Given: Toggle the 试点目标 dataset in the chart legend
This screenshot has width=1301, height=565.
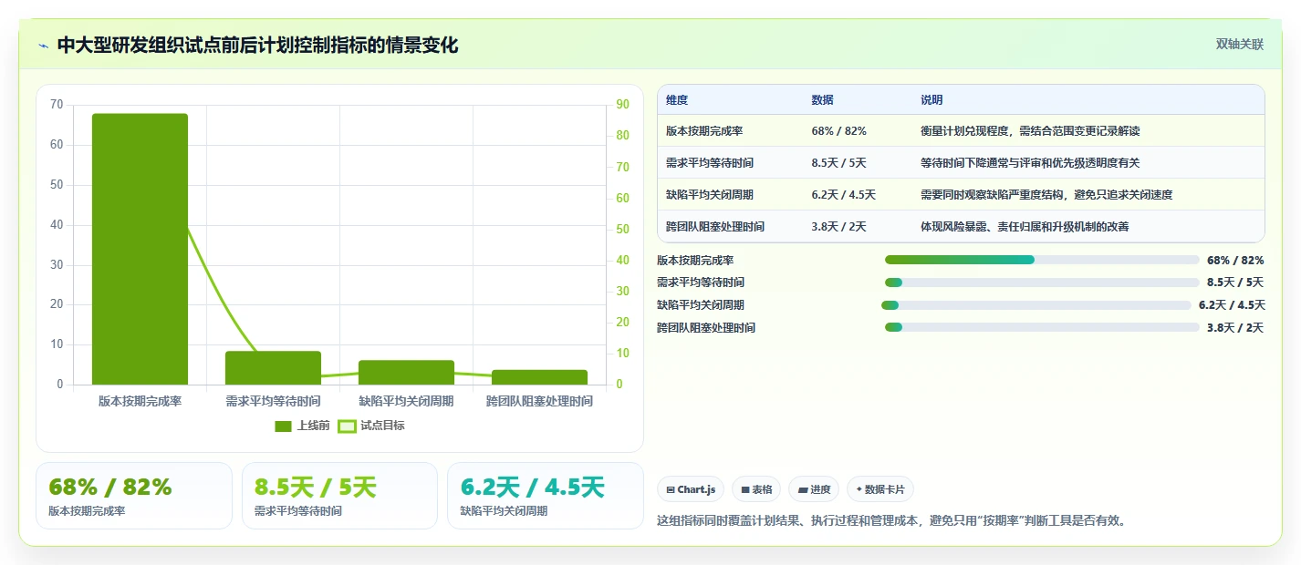Looking at the screenshot, I should (x=371, y=426).
